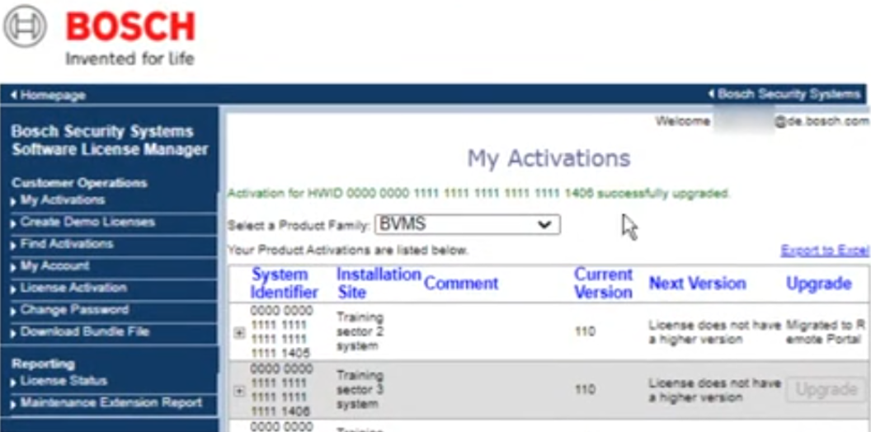Expand the Training sector 3 system row
871x432 pixels.
(x=239, y=390)
